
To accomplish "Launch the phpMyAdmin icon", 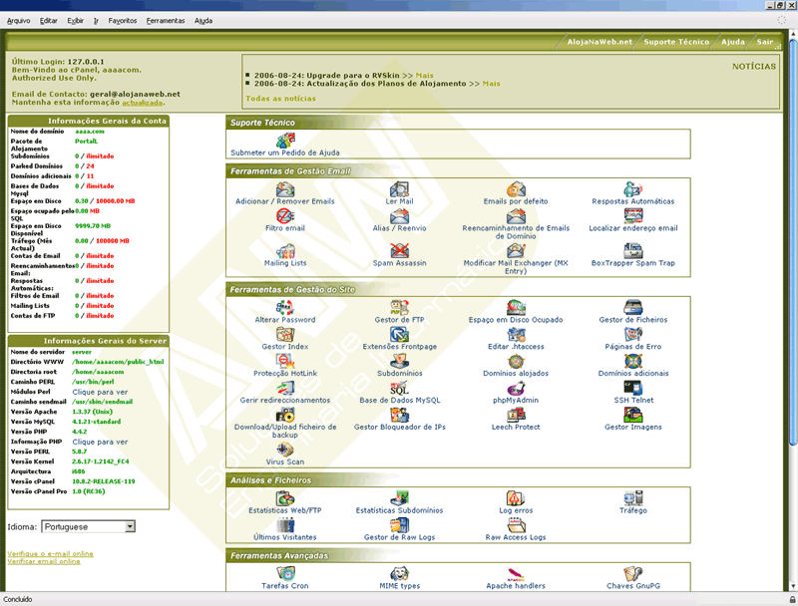I will tap(516, 388).
